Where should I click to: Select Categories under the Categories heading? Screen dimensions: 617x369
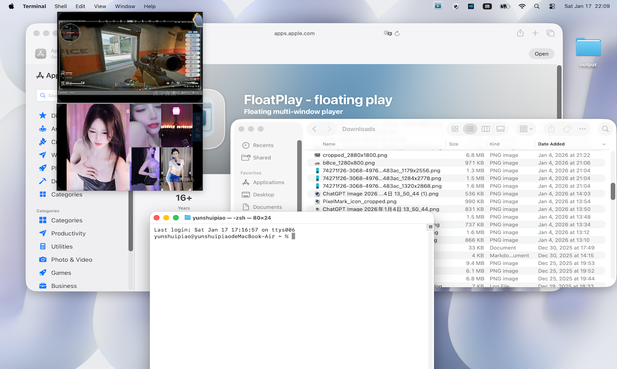[x=61, y=220]
